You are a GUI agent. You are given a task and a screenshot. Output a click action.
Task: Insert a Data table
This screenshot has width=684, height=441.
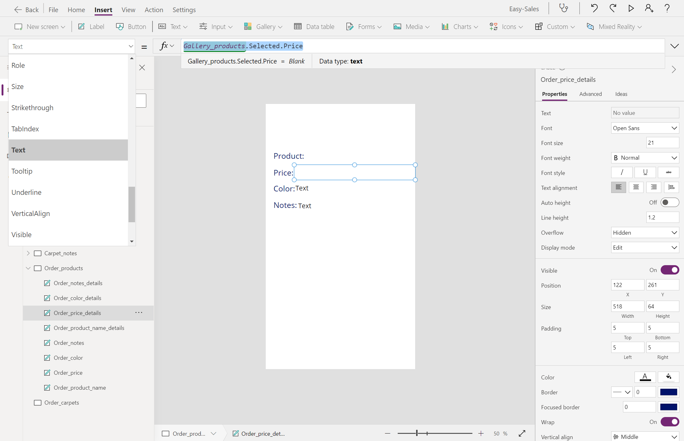(314, 27)
